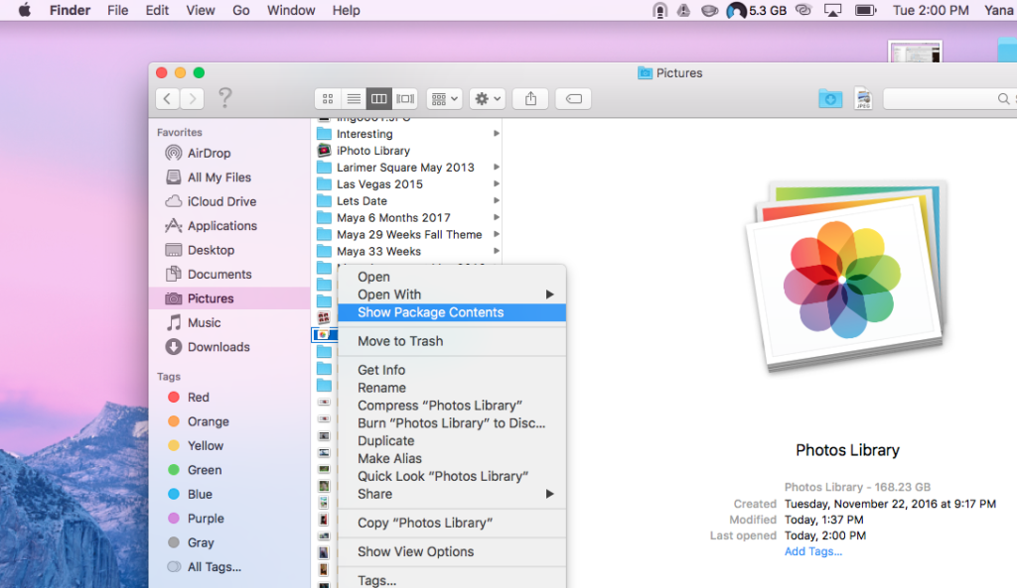
Task: Click the Finder search field
Action: click(950, 99)
